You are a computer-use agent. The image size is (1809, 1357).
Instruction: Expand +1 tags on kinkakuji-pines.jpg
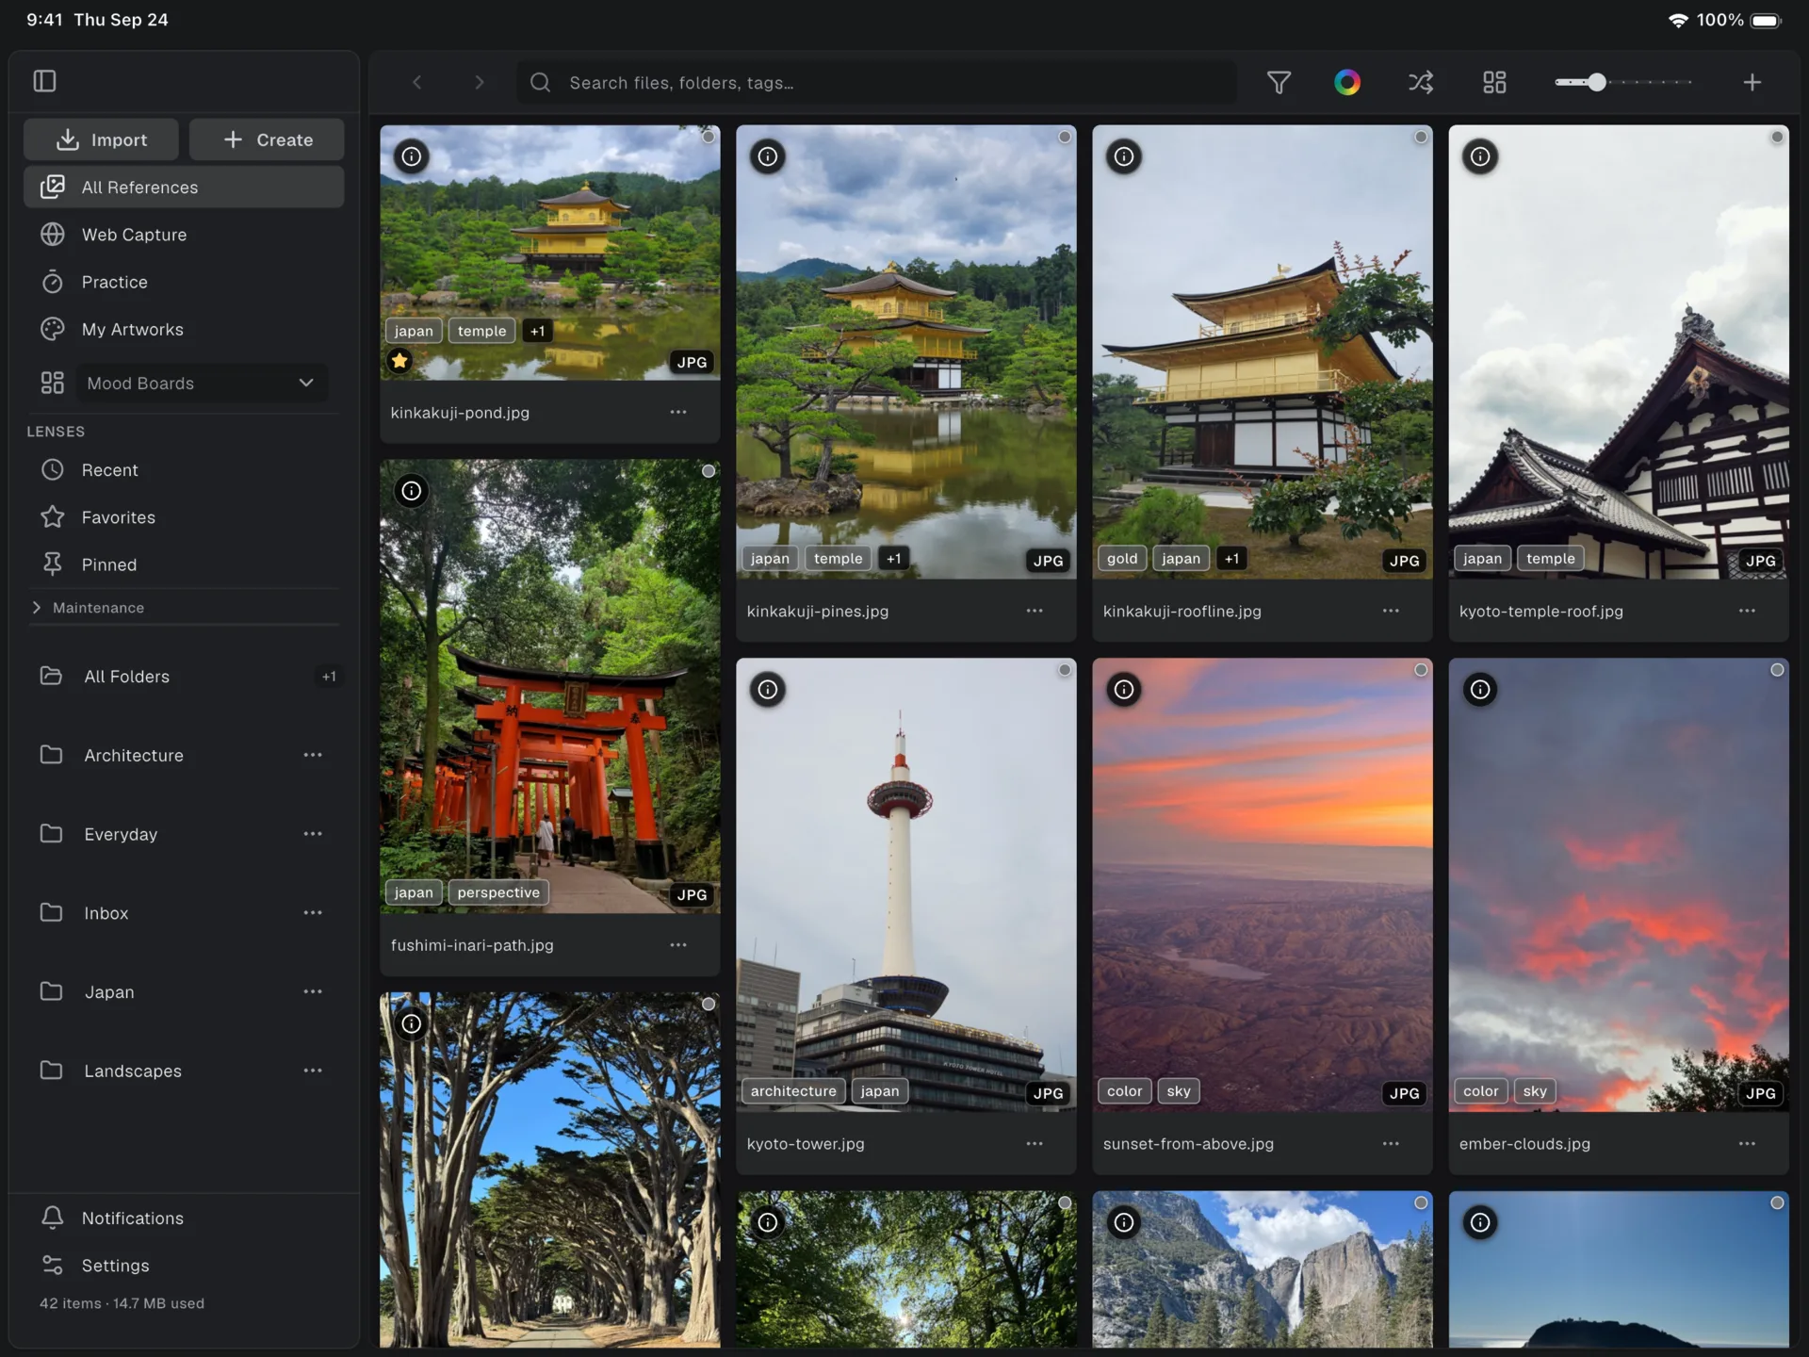[893, 558]
